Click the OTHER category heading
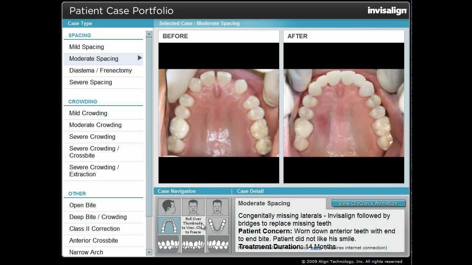472x265 pixels. click(x=77, y=194)
